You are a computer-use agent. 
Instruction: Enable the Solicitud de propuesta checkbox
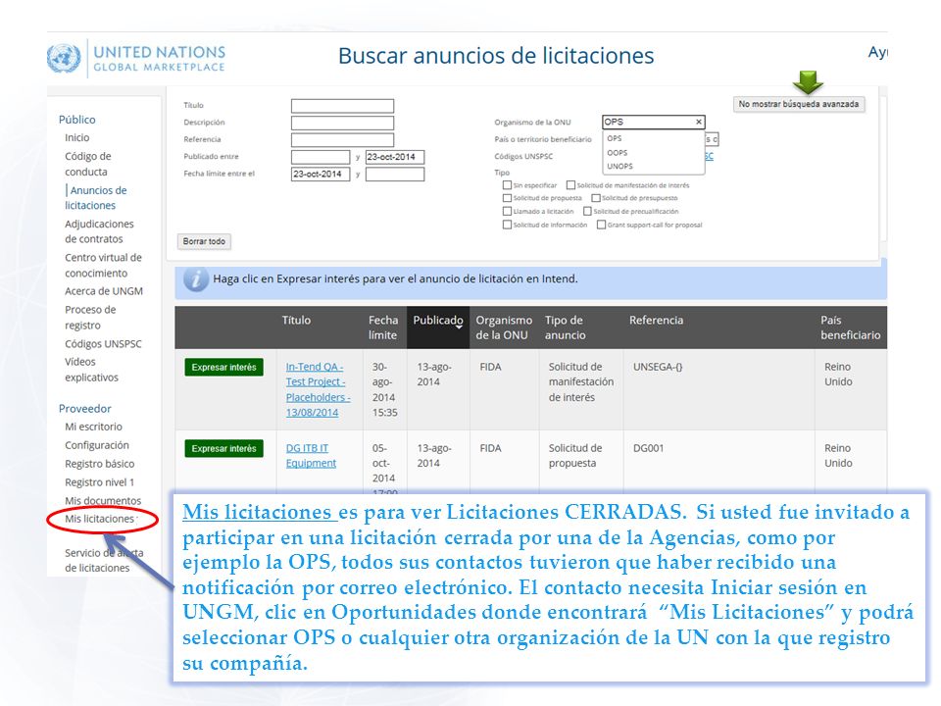tap(507, 198)
